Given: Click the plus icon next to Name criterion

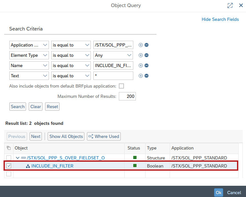Looking at the screenshot, I should (x=140, y=66).
